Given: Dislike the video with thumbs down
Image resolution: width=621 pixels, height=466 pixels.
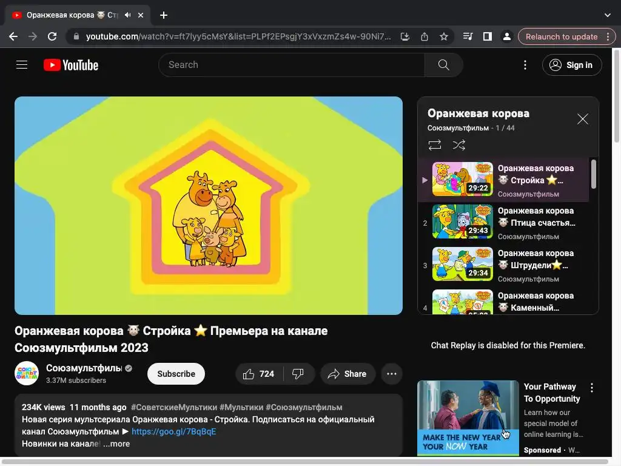Looking at the screenshot, I should point(298,374).
